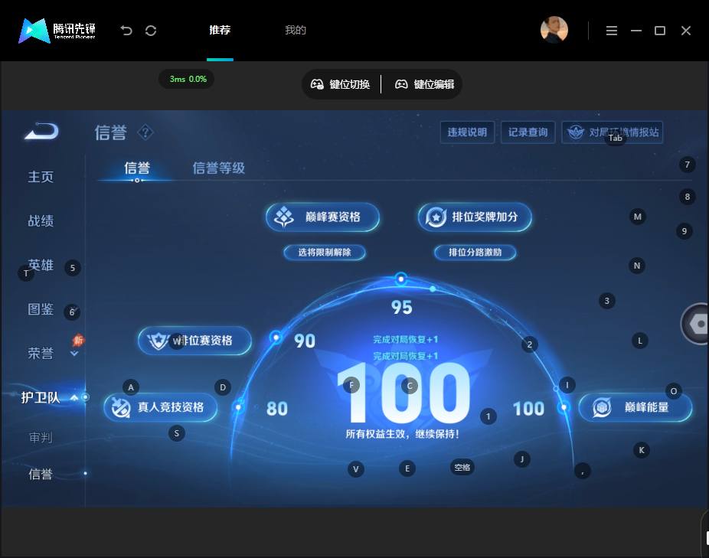Click the key marker M
This screenshot has width=709, height=558.
click(638, 217)
